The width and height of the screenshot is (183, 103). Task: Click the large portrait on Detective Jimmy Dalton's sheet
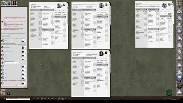click(x=101, y=5)
